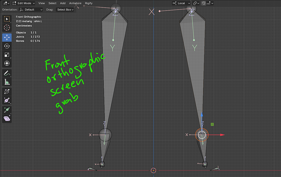Activate the 3D Cursor tool
The image size is (281, 177).
pyautogui.click(x=7, y=28)
